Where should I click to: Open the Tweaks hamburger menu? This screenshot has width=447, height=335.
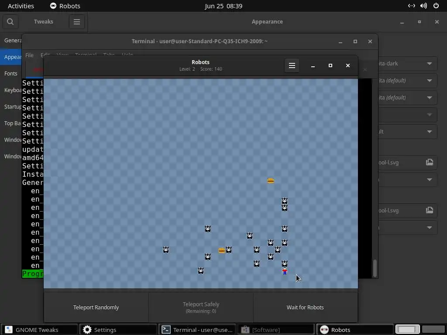pos(77,22)
